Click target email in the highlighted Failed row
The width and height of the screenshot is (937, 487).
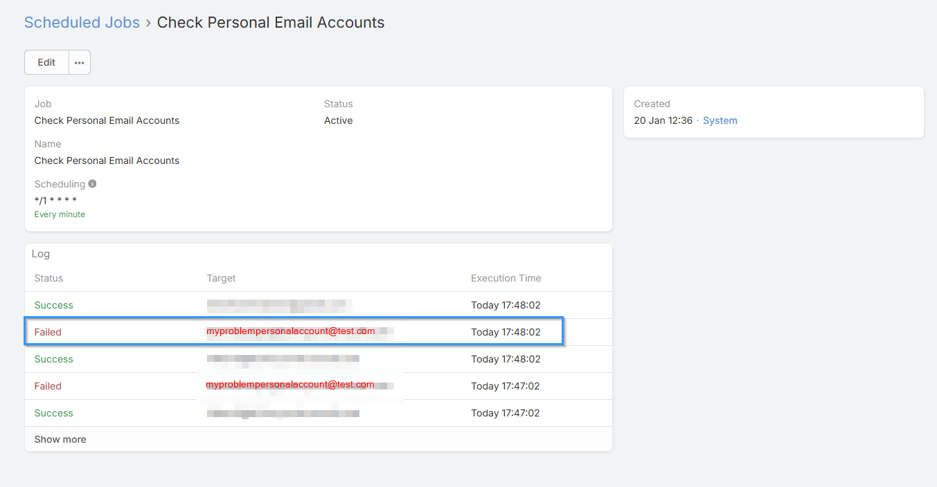tap(291, 331)
